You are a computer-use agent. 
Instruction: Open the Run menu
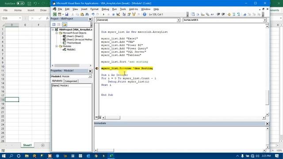coord(115,9)
